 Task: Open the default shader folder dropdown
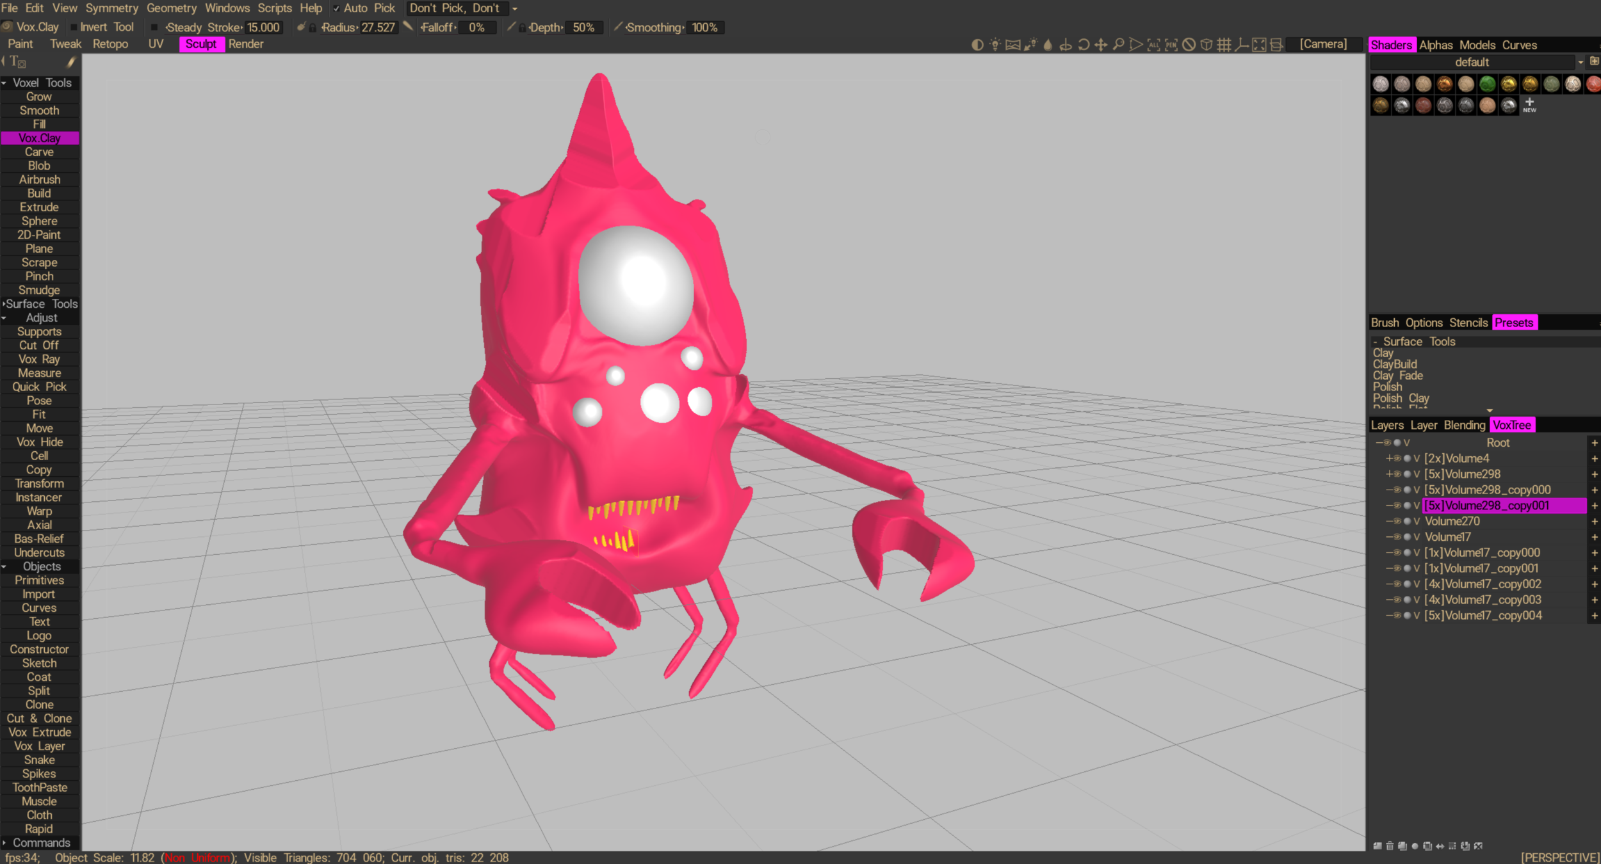tap(1581, 63)
